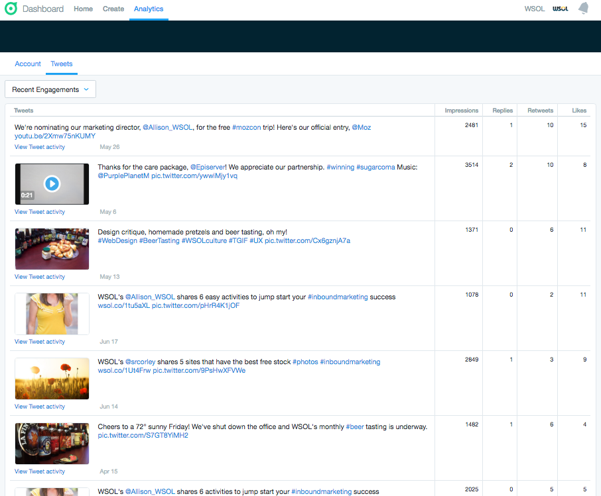Image resolution: width=601 pixels, height=496 pixels.
Task: Open the youtu.be/2Xmw75nKUMY link
Action: 55,136
